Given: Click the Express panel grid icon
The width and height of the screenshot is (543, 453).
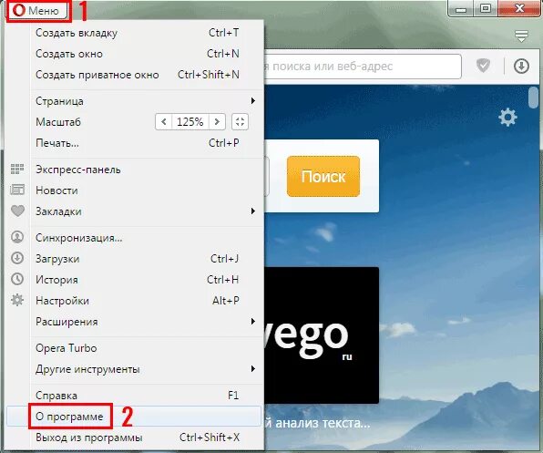Looking at the screenshot, I should [x=17, y=170].
